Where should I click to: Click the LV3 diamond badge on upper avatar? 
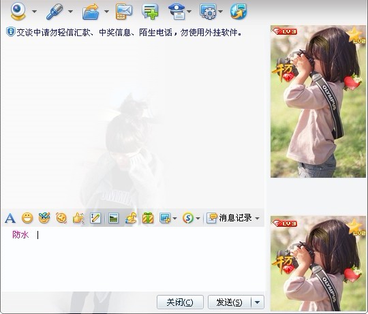tap(285, 31)
